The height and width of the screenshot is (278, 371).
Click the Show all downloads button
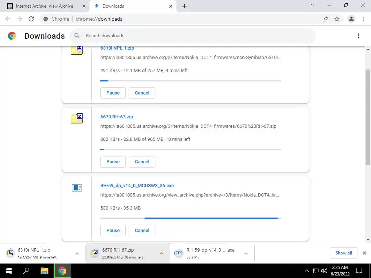click(343, 253)
